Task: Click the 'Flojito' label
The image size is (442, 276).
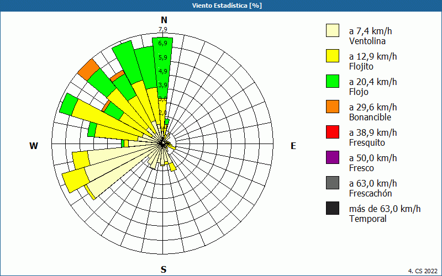Action: [x=361, y=67]
